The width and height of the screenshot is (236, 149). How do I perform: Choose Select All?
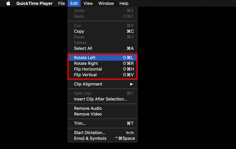[102, 49]
